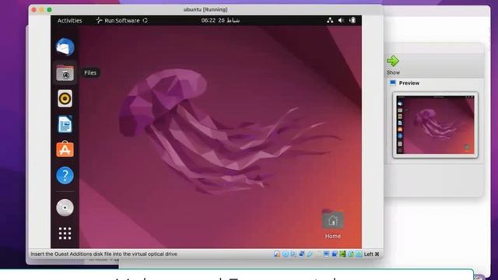Click the optical disc icon in dock
The height and width of the screenshot is (280, 498).
tap(65, 208)
